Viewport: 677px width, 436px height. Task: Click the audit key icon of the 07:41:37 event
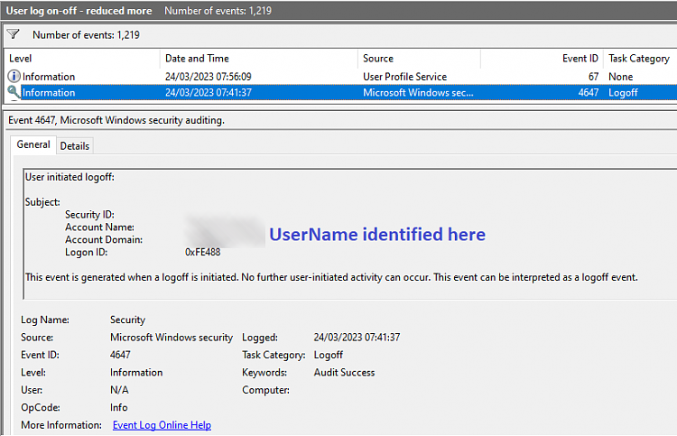(x=14, y=92)
